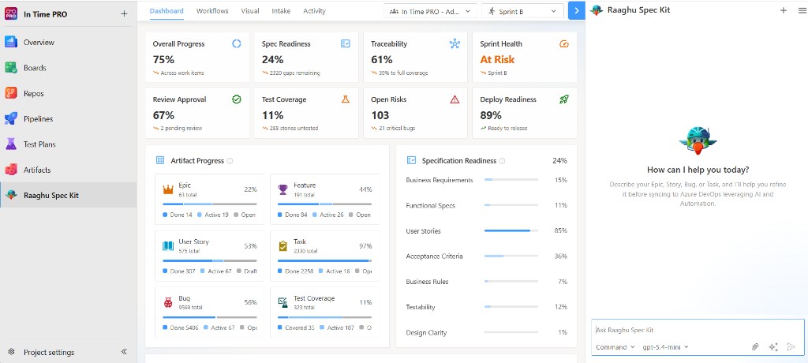Screen dimensions: 808x363
Task: Open Repos from the sidebar
Action: pos(68,93)
